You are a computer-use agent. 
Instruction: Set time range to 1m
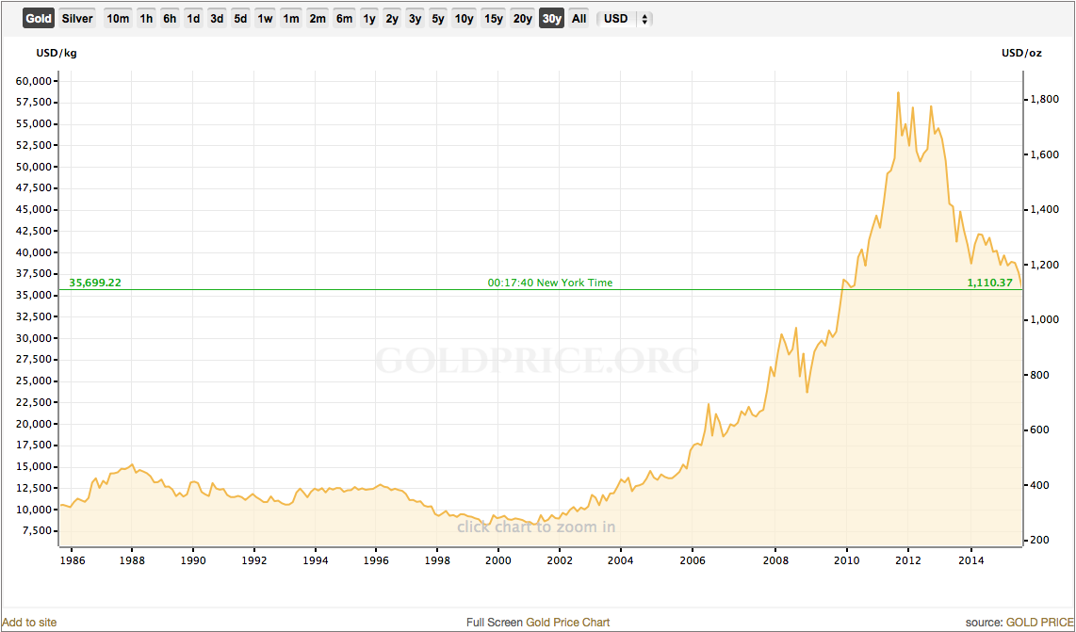pos(291,19)
